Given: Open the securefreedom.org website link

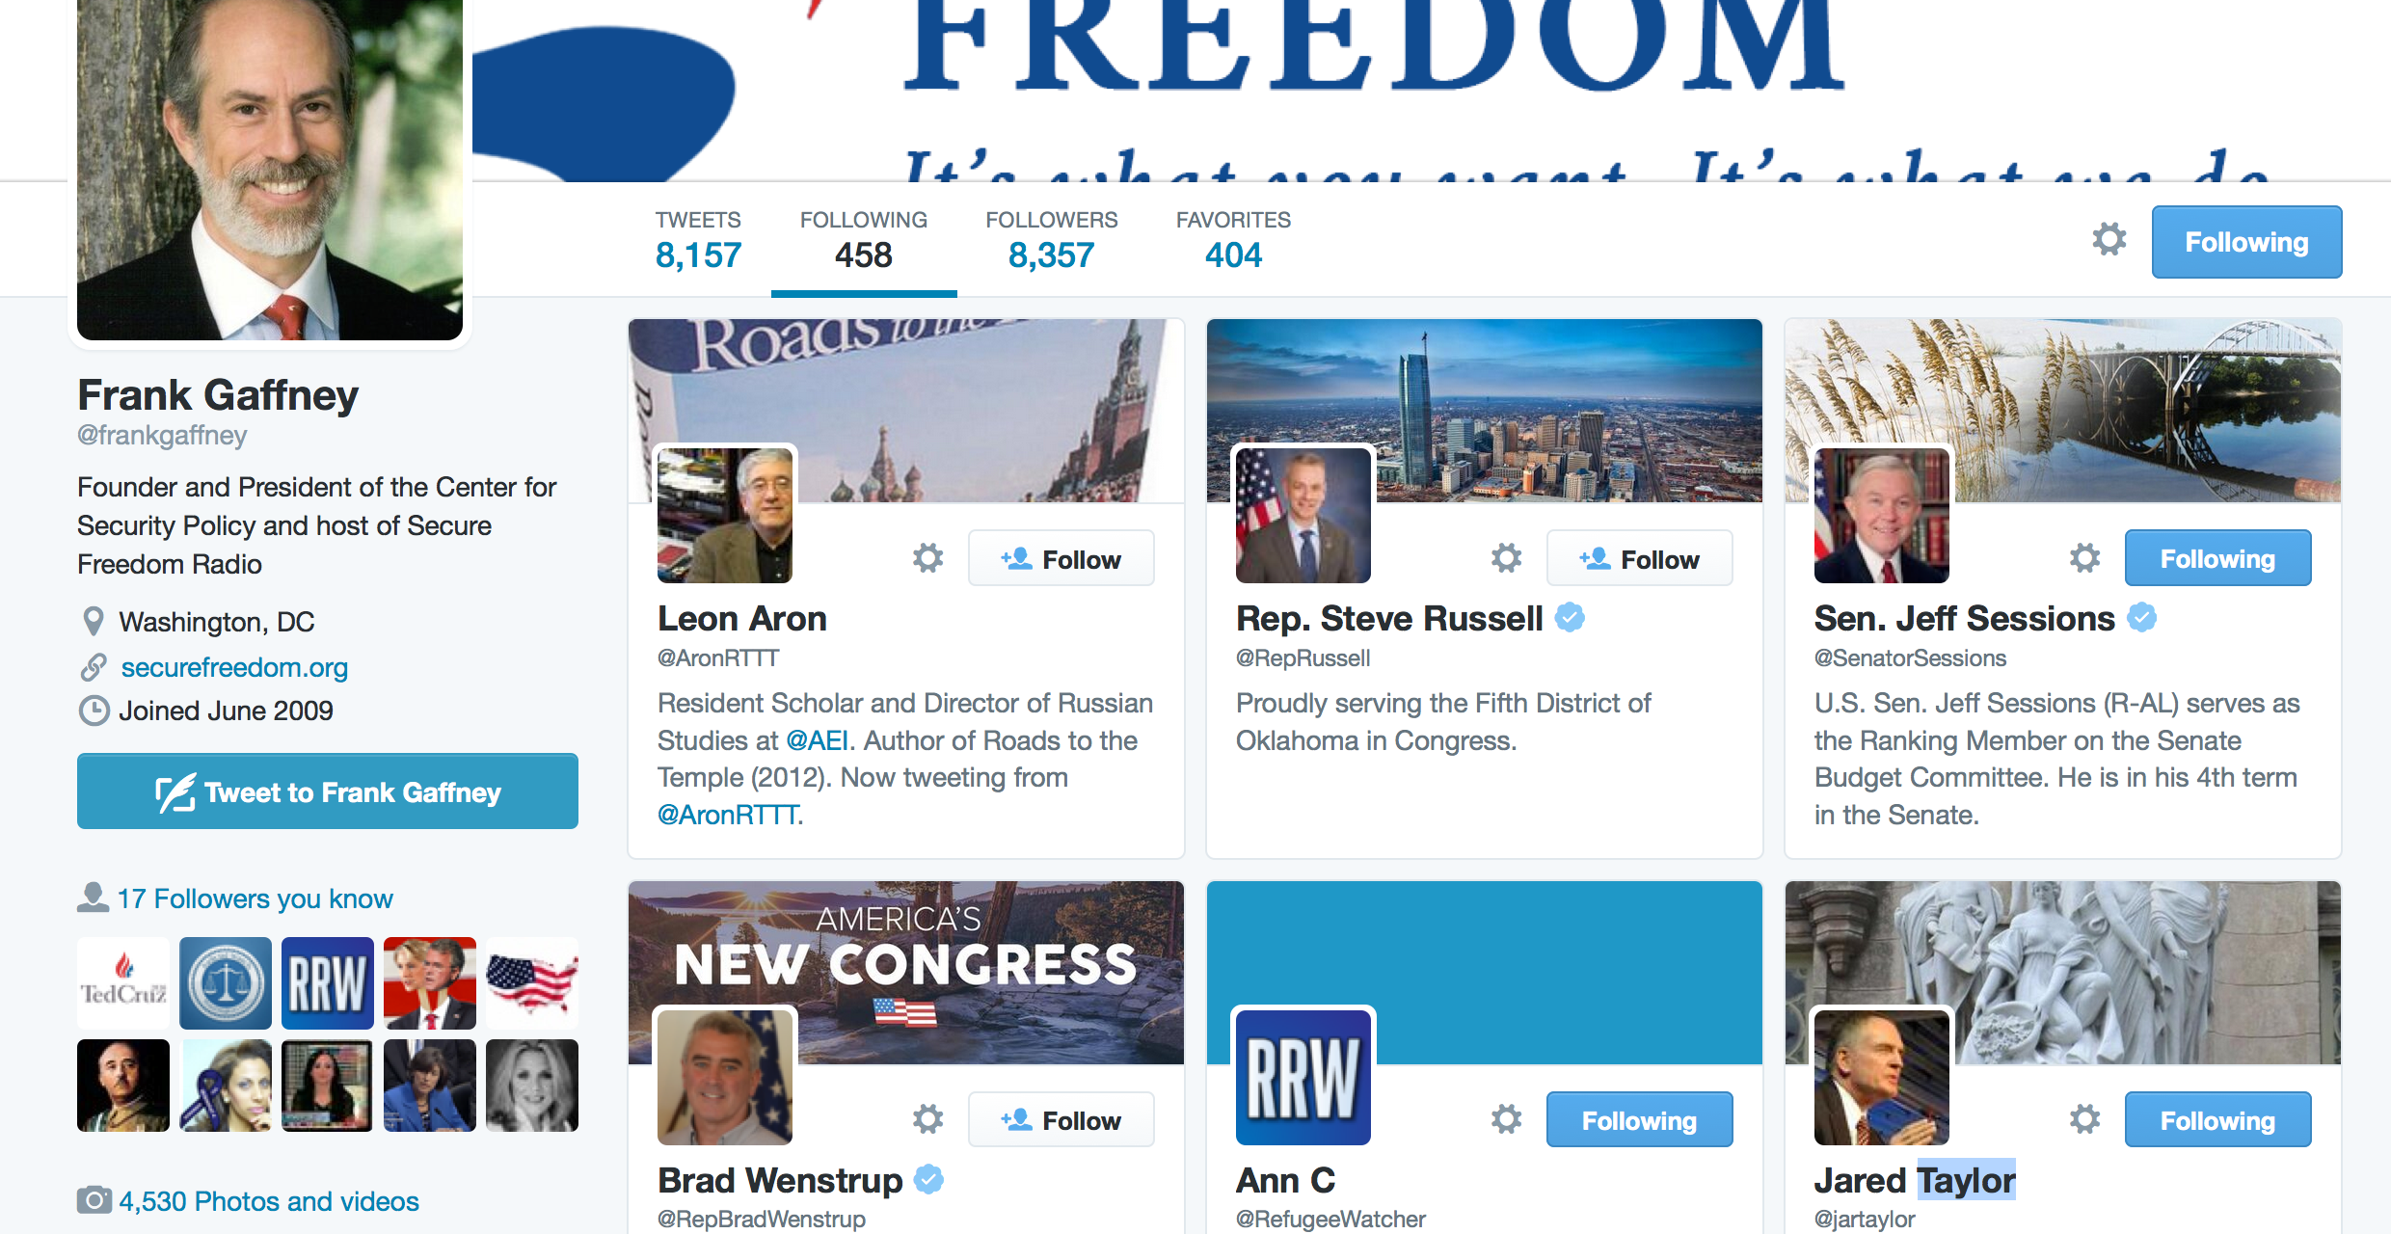Looking at the screenshot, I should [234, 667].
